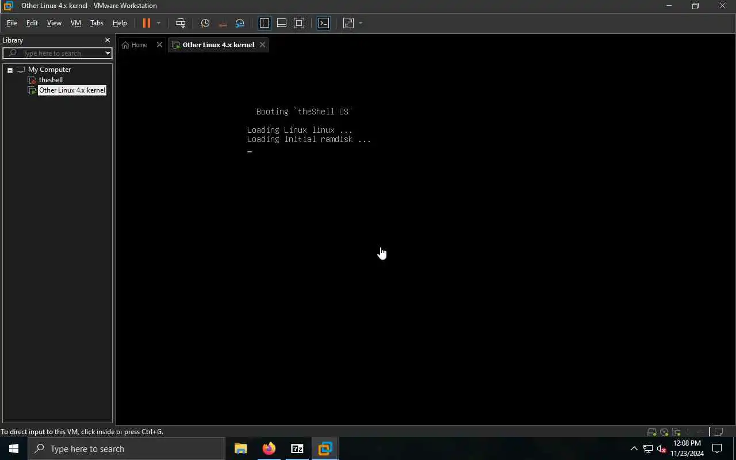Viewport: 736px width, 460px height.
Task: Toggle the thumbnail bar view
Action: tap(282, 23)
